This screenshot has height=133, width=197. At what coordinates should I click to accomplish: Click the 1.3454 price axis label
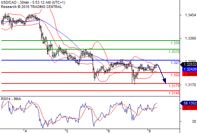(190, 15)
